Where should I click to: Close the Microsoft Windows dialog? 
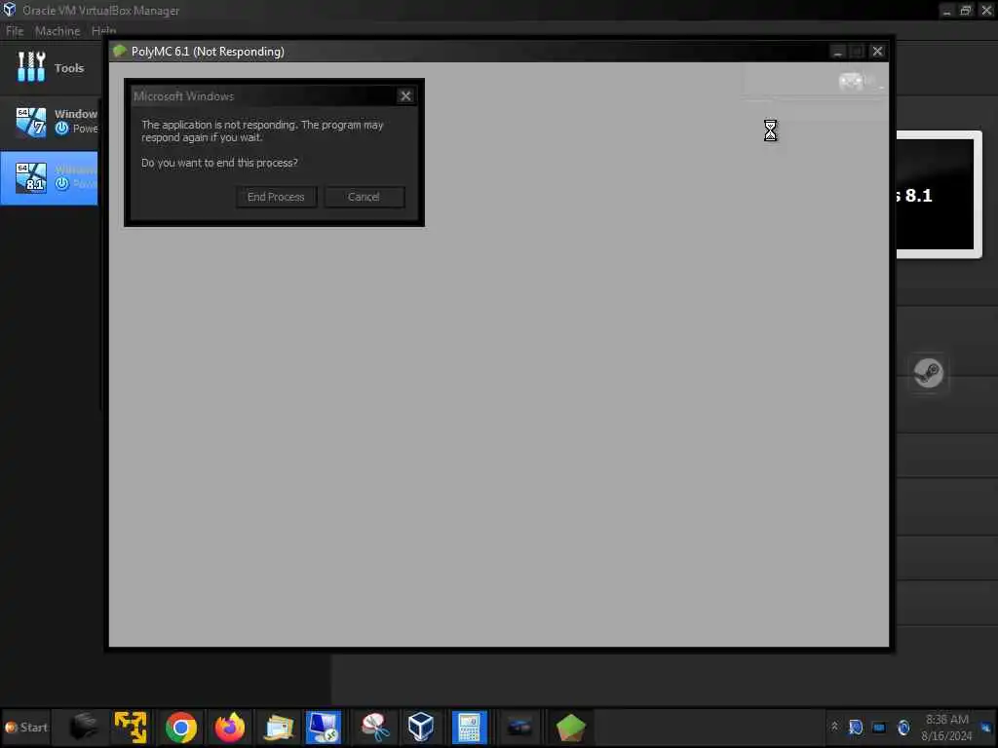point(405,96)
